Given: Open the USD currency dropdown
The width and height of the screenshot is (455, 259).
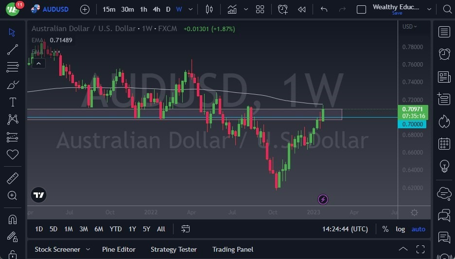Looking at the screenshot, I should tap(409, 27).
